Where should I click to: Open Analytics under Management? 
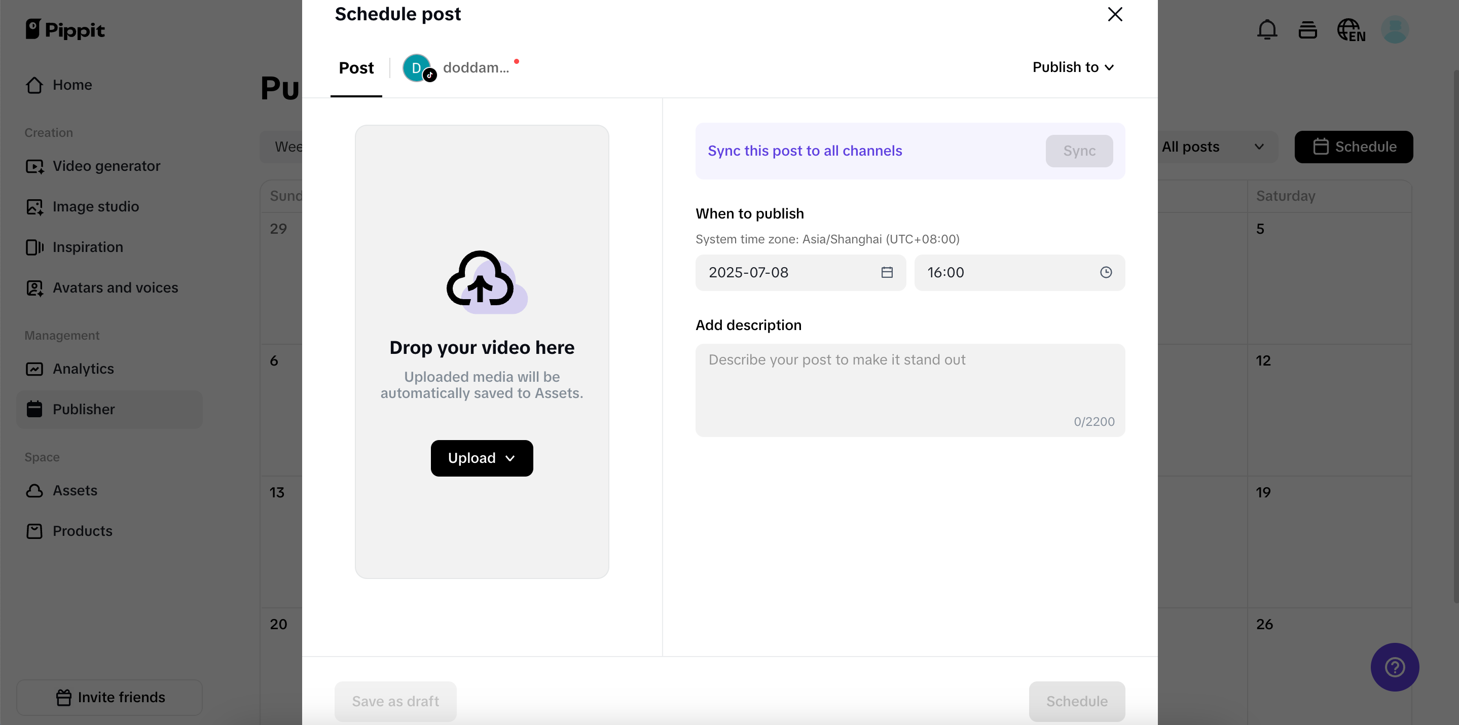click(83, 369)
